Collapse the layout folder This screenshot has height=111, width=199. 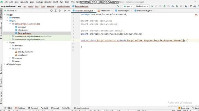pyautogui.click(x=10, y=49)
